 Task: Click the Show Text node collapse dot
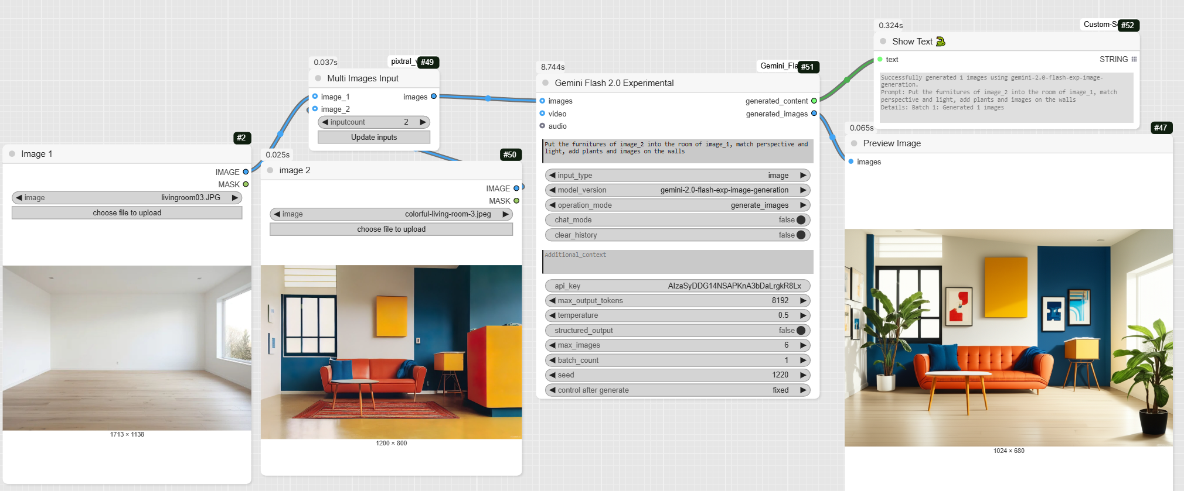coord(883,42)
